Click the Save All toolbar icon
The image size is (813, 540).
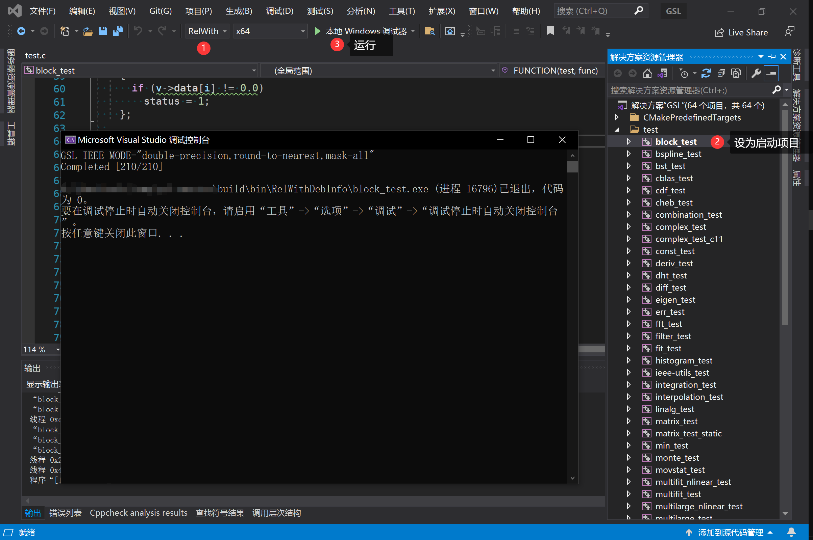pyautogui.click(x=118, y=31)
